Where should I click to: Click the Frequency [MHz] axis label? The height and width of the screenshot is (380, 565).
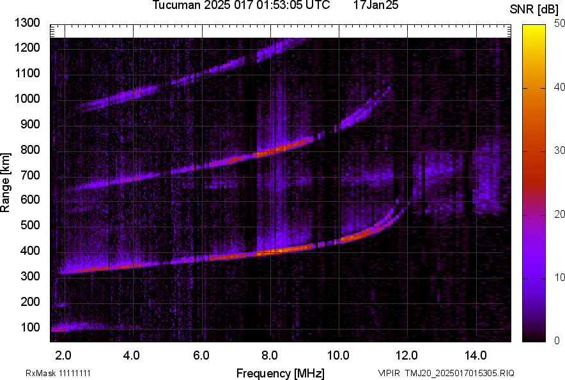click(280, 373)
